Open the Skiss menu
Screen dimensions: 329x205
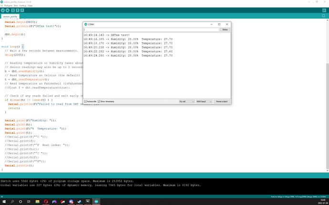16,6
